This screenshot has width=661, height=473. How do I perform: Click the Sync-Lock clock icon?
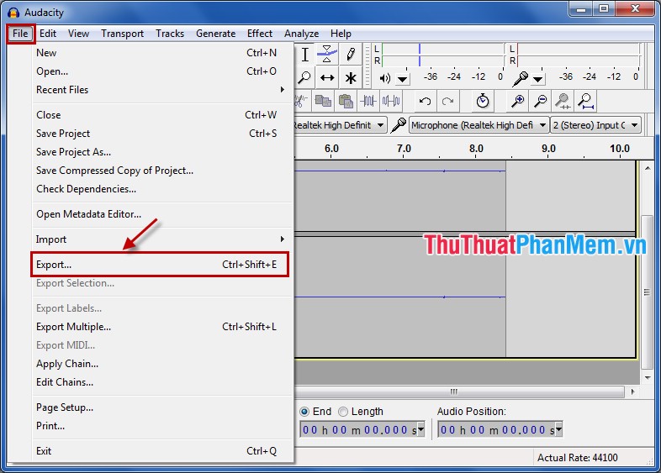coord(483,101)
